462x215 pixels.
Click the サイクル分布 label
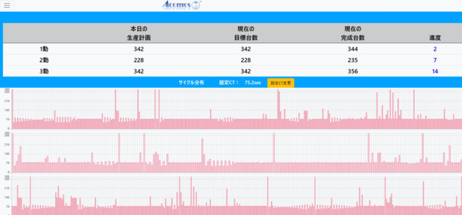click(191, 82)
